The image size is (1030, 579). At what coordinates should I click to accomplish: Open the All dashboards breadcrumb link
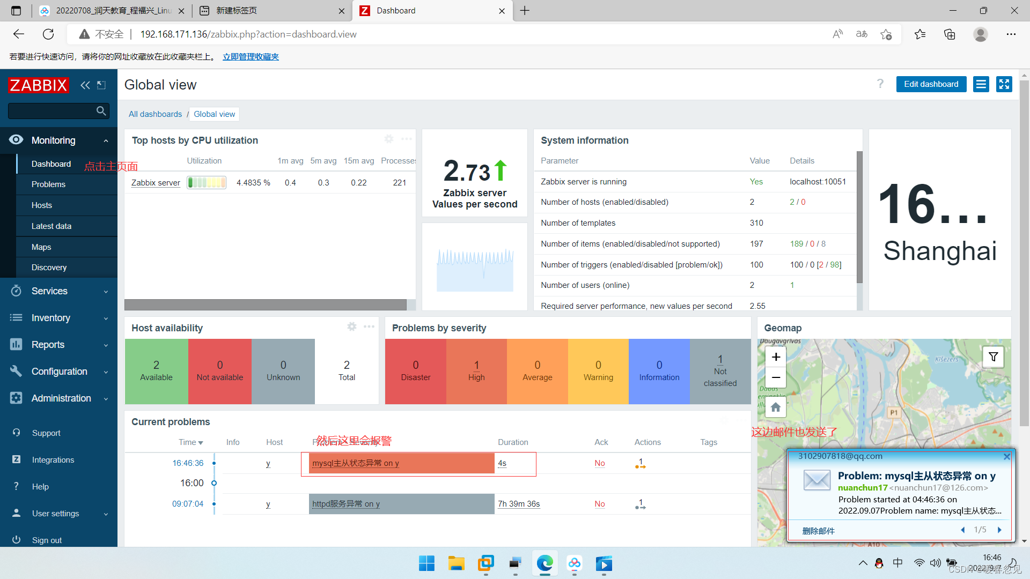click(155, 114)
